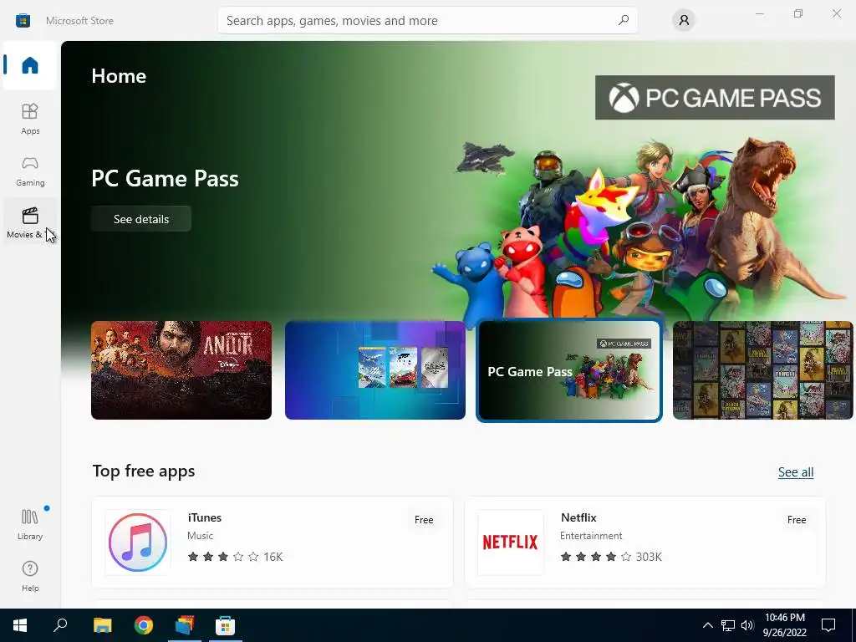This screenshot has height=642, width=856.
Task: Select the blue games collection thumbnail
Action: (x=375, y=370)
